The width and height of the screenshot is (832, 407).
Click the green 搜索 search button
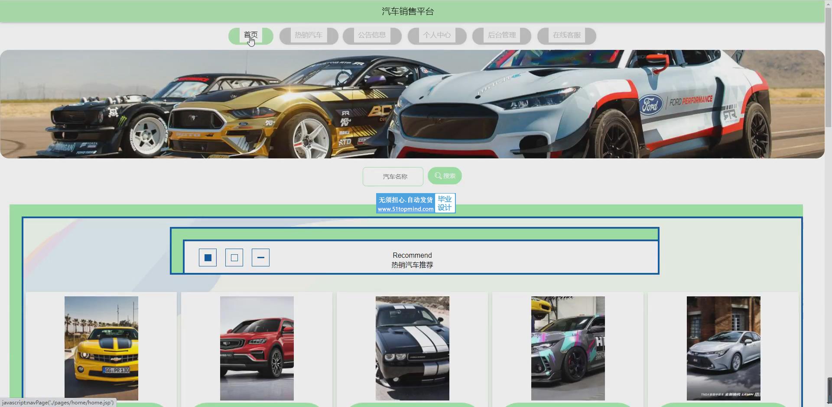(445, 176)
